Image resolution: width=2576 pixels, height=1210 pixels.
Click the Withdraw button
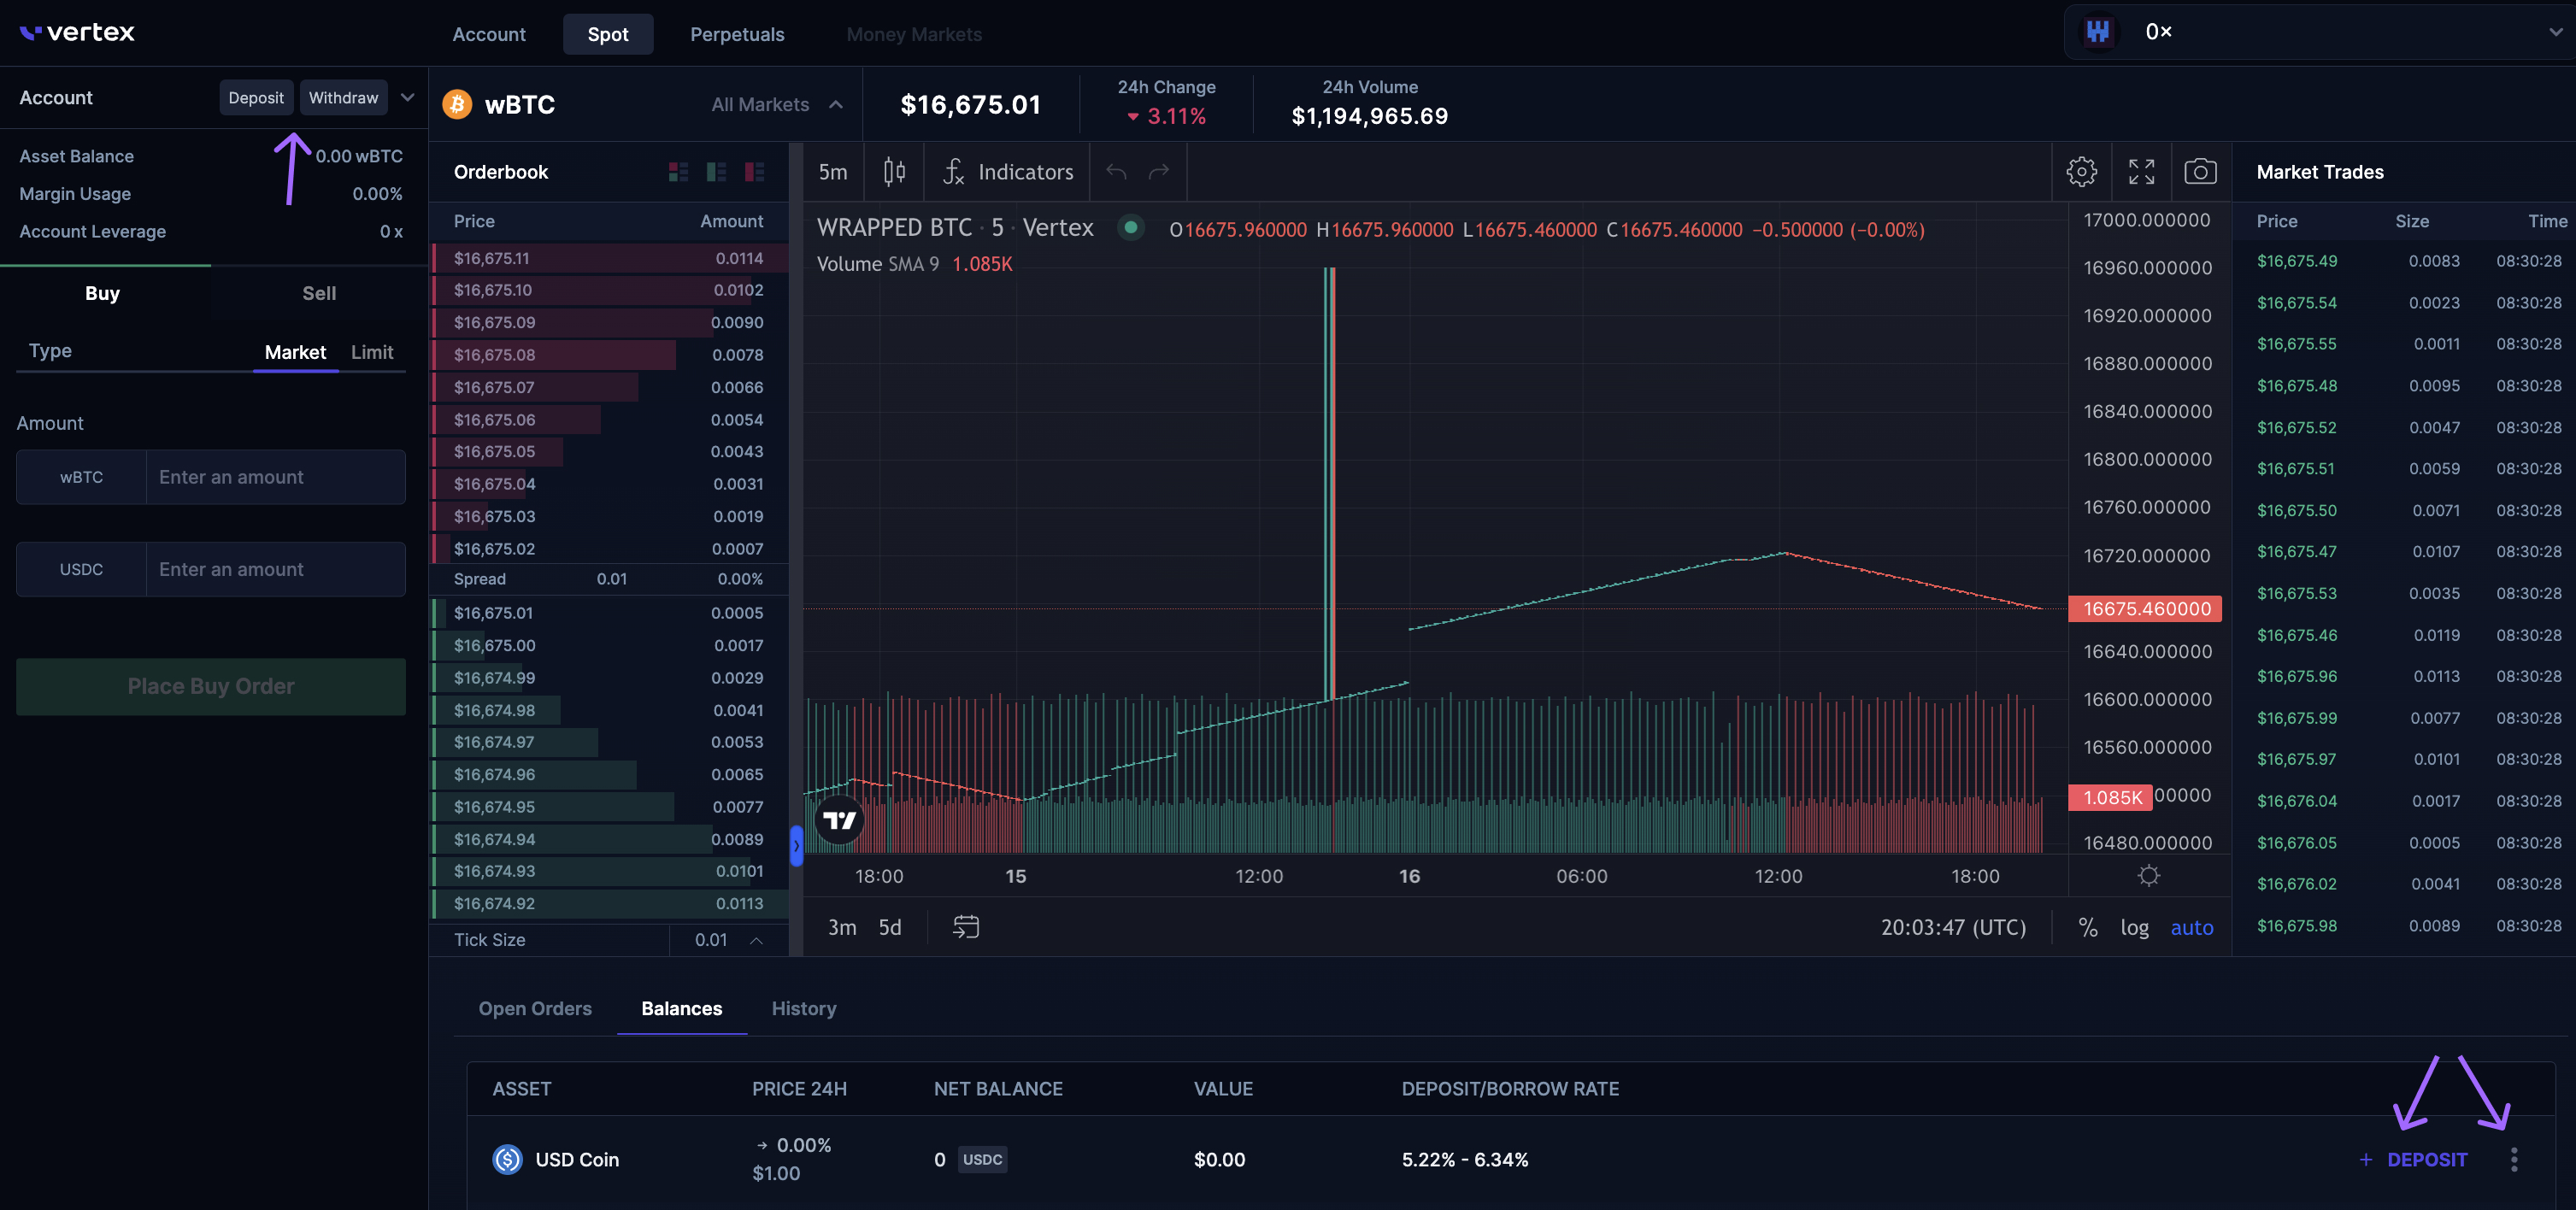click(343, 98)
